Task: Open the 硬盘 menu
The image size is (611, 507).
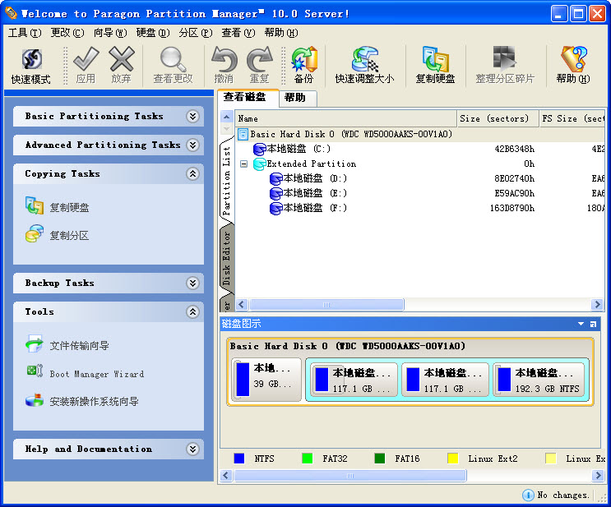Action: point(152,33)
